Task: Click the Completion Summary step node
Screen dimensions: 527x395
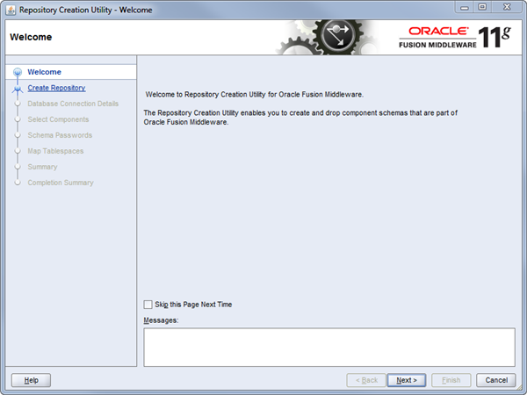Action: click(x=18, y=183)
